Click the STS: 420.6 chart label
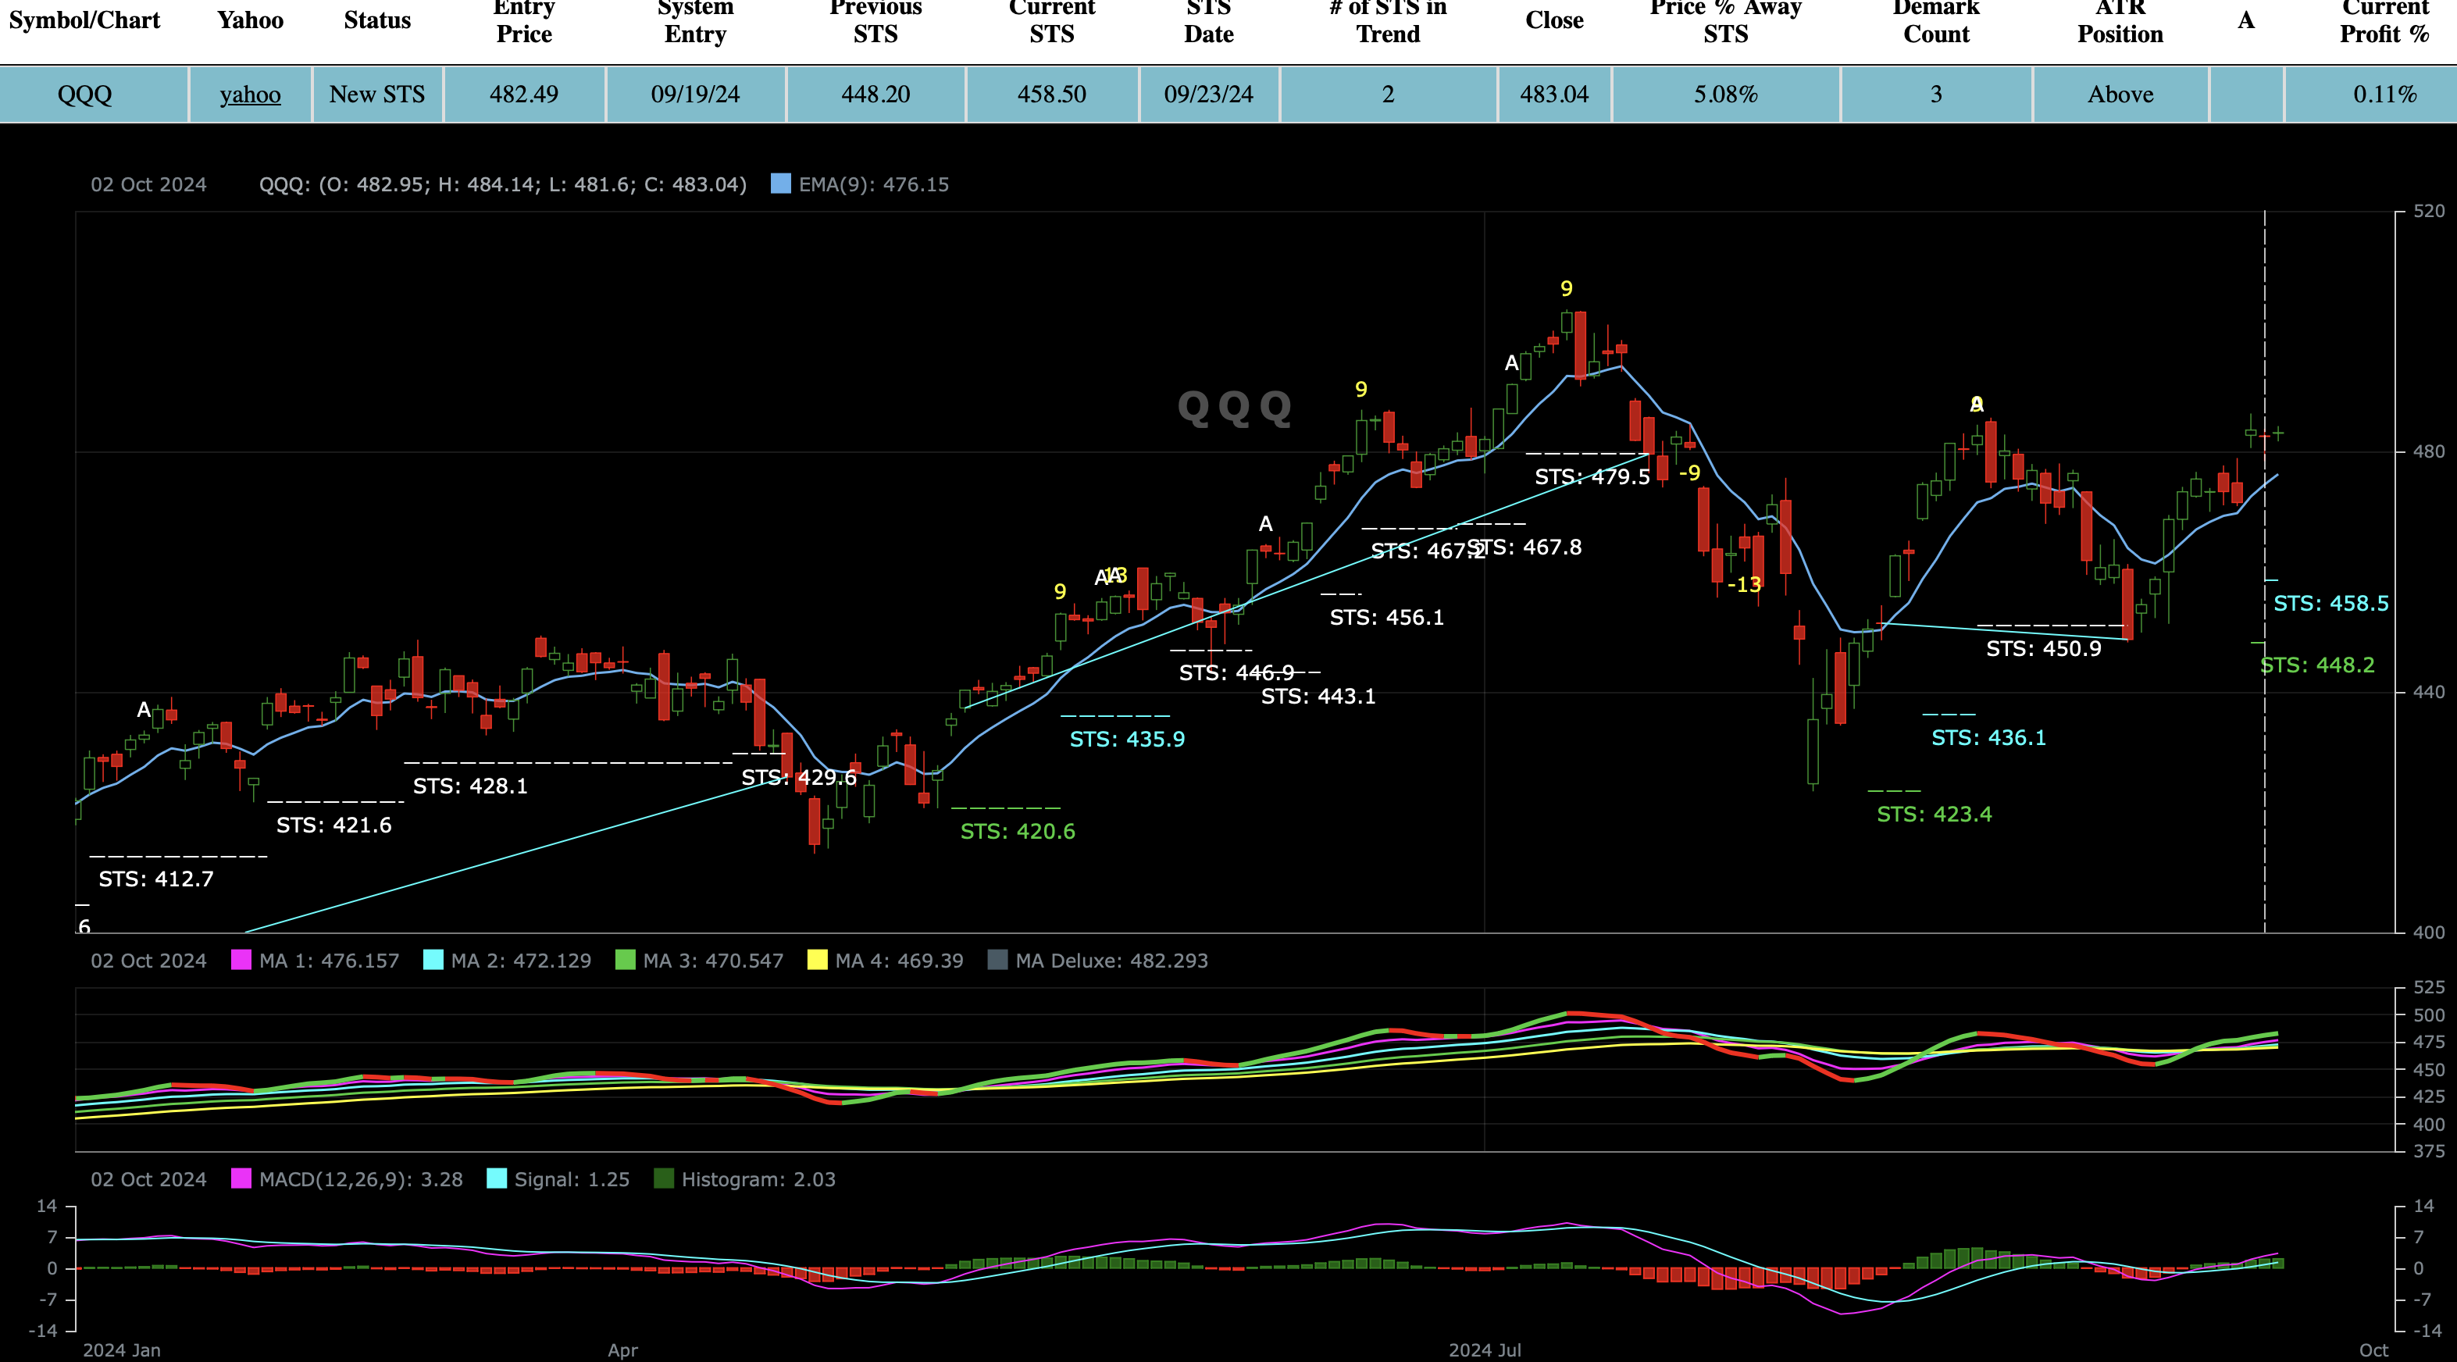This screenshot has width=2457, height=1362. [1018, 832]
